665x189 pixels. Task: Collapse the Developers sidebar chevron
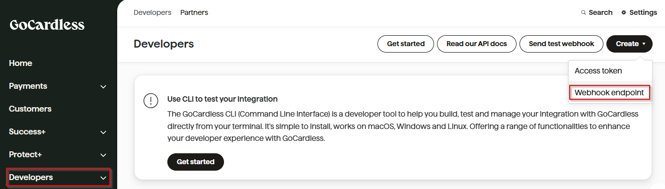click(103, 178)
